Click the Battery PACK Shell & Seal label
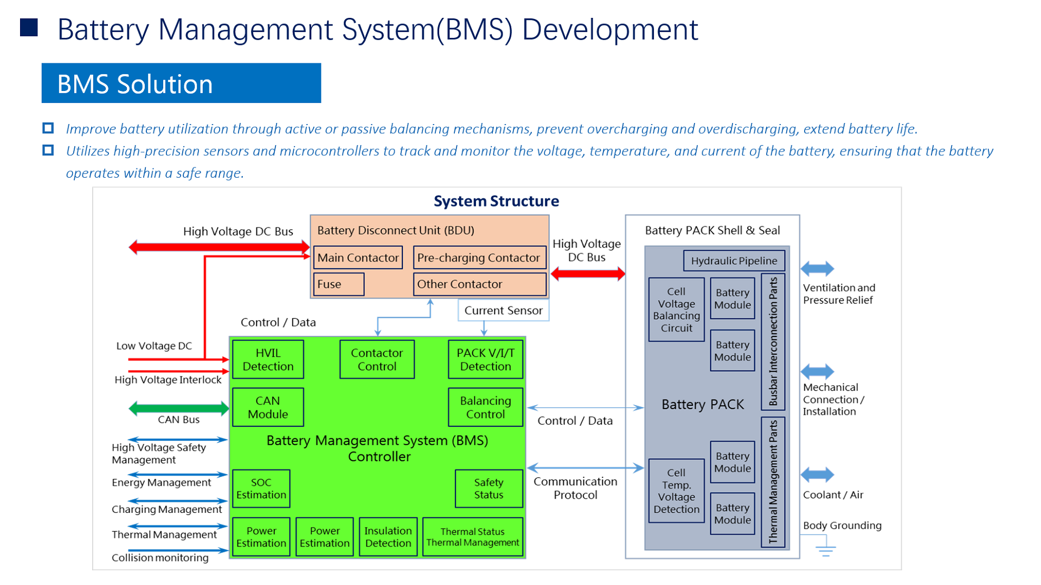 [x=712, y=230]
